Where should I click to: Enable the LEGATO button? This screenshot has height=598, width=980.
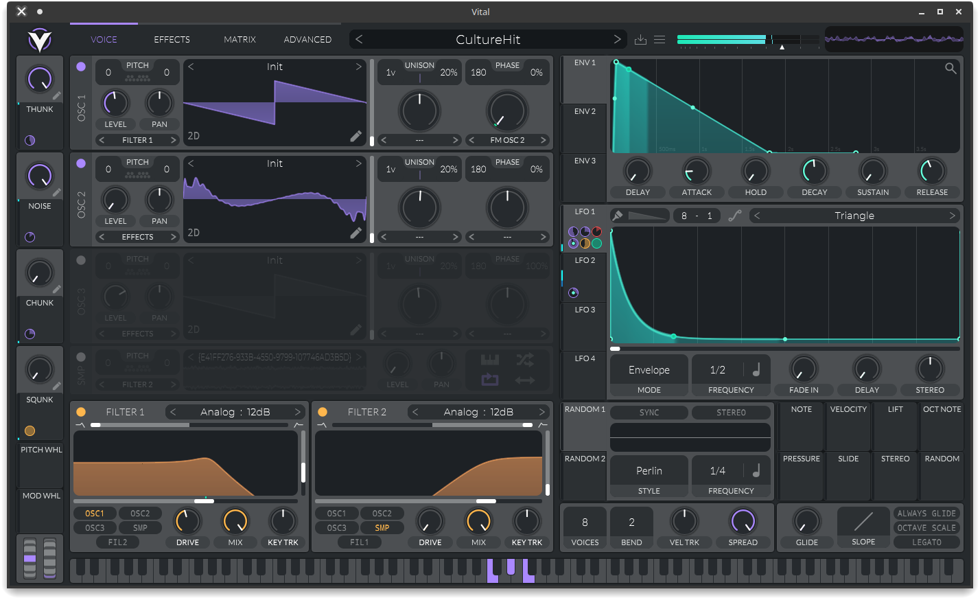[926, 542]
